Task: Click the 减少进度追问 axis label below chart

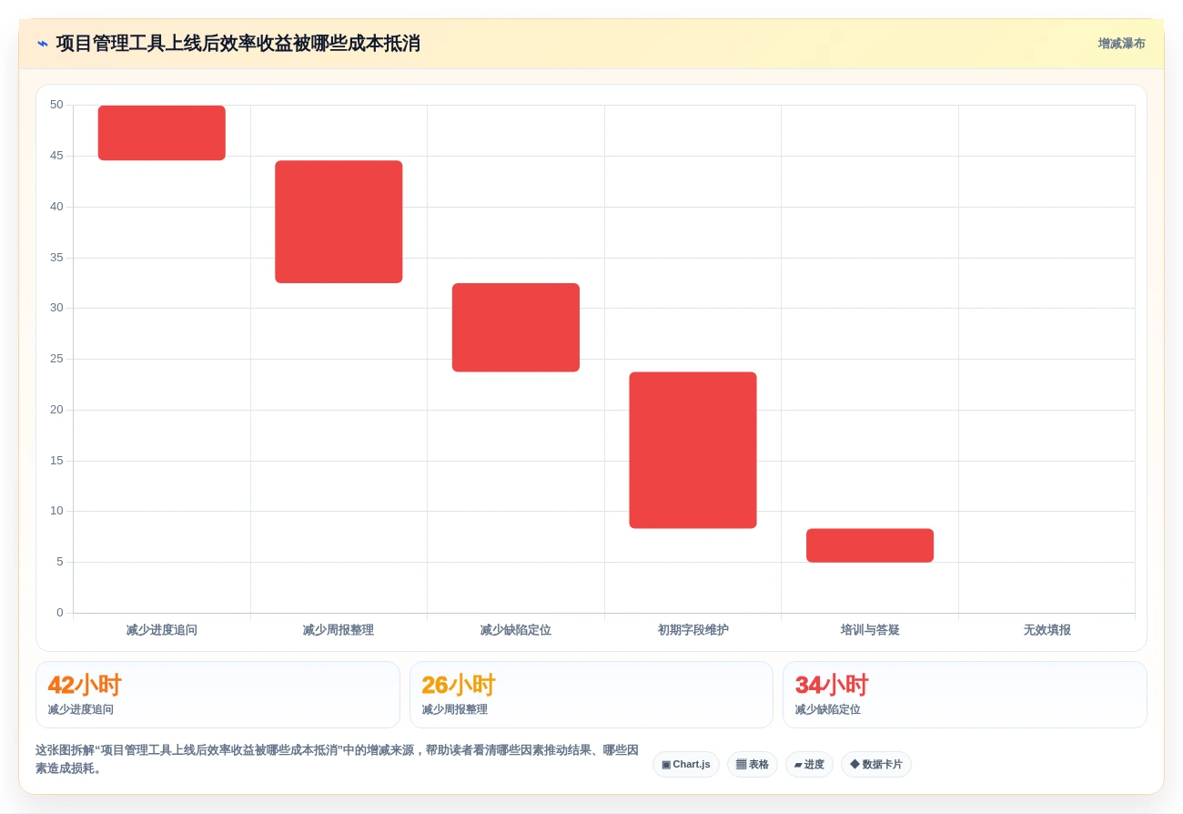Action: pyautogui.click(x=162, y=630)
